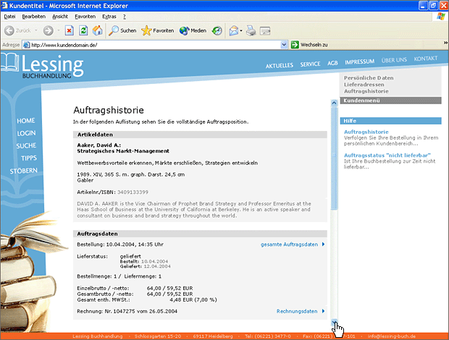This screenshot has width=449, height=340.
Task: Click the Back (Zurück) arrow icon
Action: click(x=9, y=30)
